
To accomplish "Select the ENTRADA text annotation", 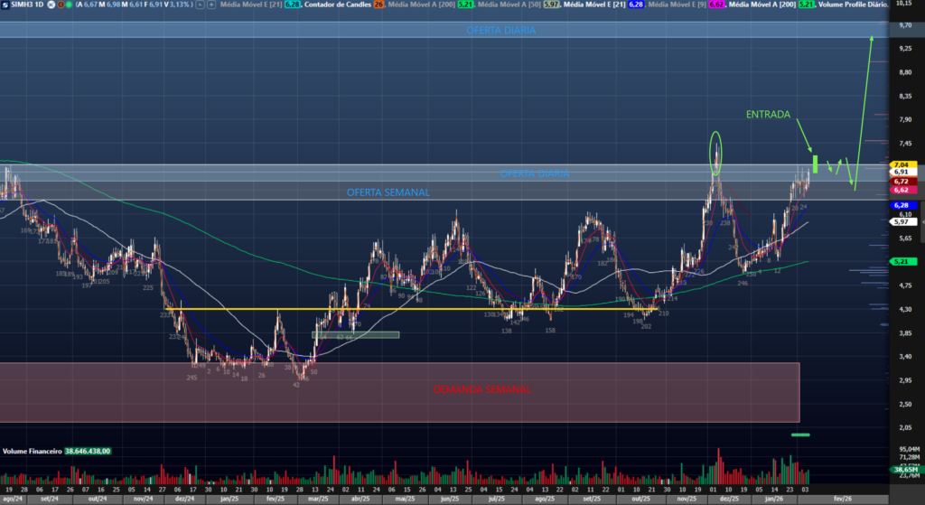I will point(768,115).
